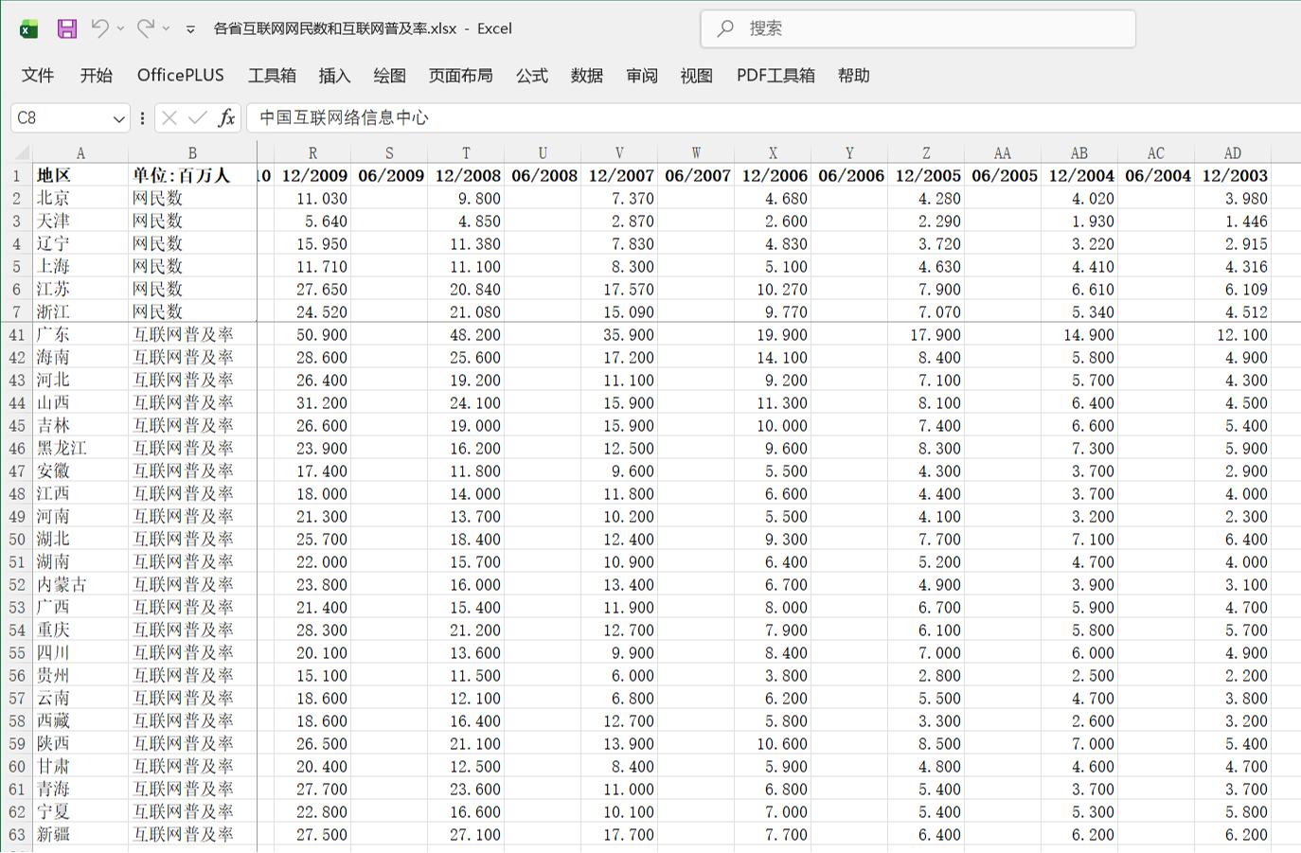Click the cancel X in formula bar

169,117
